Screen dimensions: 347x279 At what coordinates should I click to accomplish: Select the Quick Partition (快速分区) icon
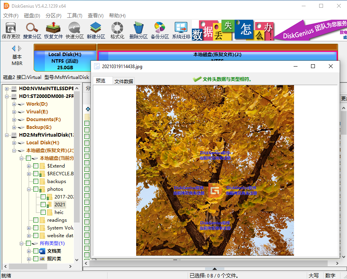click(x=75, y=30)
